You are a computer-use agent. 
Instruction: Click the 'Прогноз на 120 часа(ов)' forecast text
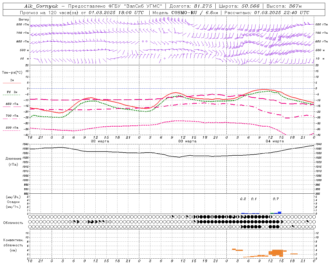pyautogui.click(x=49, y=13)
